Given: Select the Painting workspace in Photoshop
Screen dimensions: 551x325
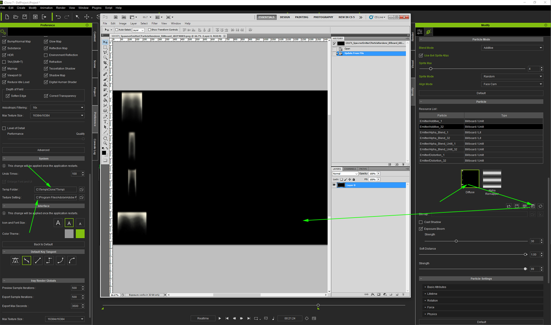Looking at the screenshot, I should tap(301, 17).
